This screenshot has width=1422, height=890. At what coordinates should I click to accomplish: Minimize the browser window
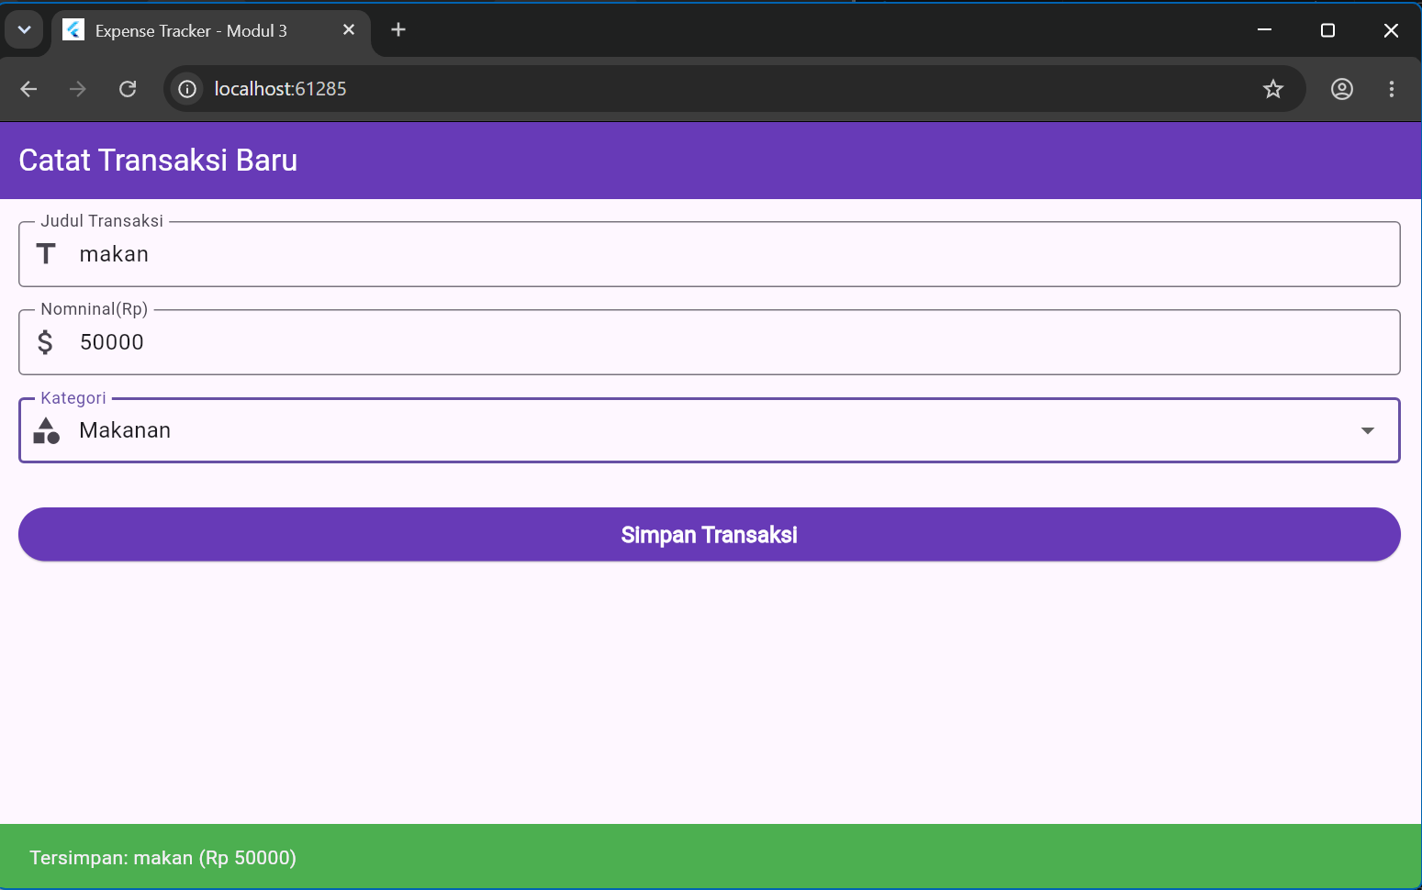[1264, 30]
